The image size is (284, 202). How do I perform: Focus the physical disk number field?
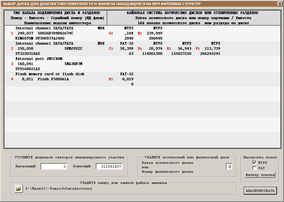(x=229, y=166)
